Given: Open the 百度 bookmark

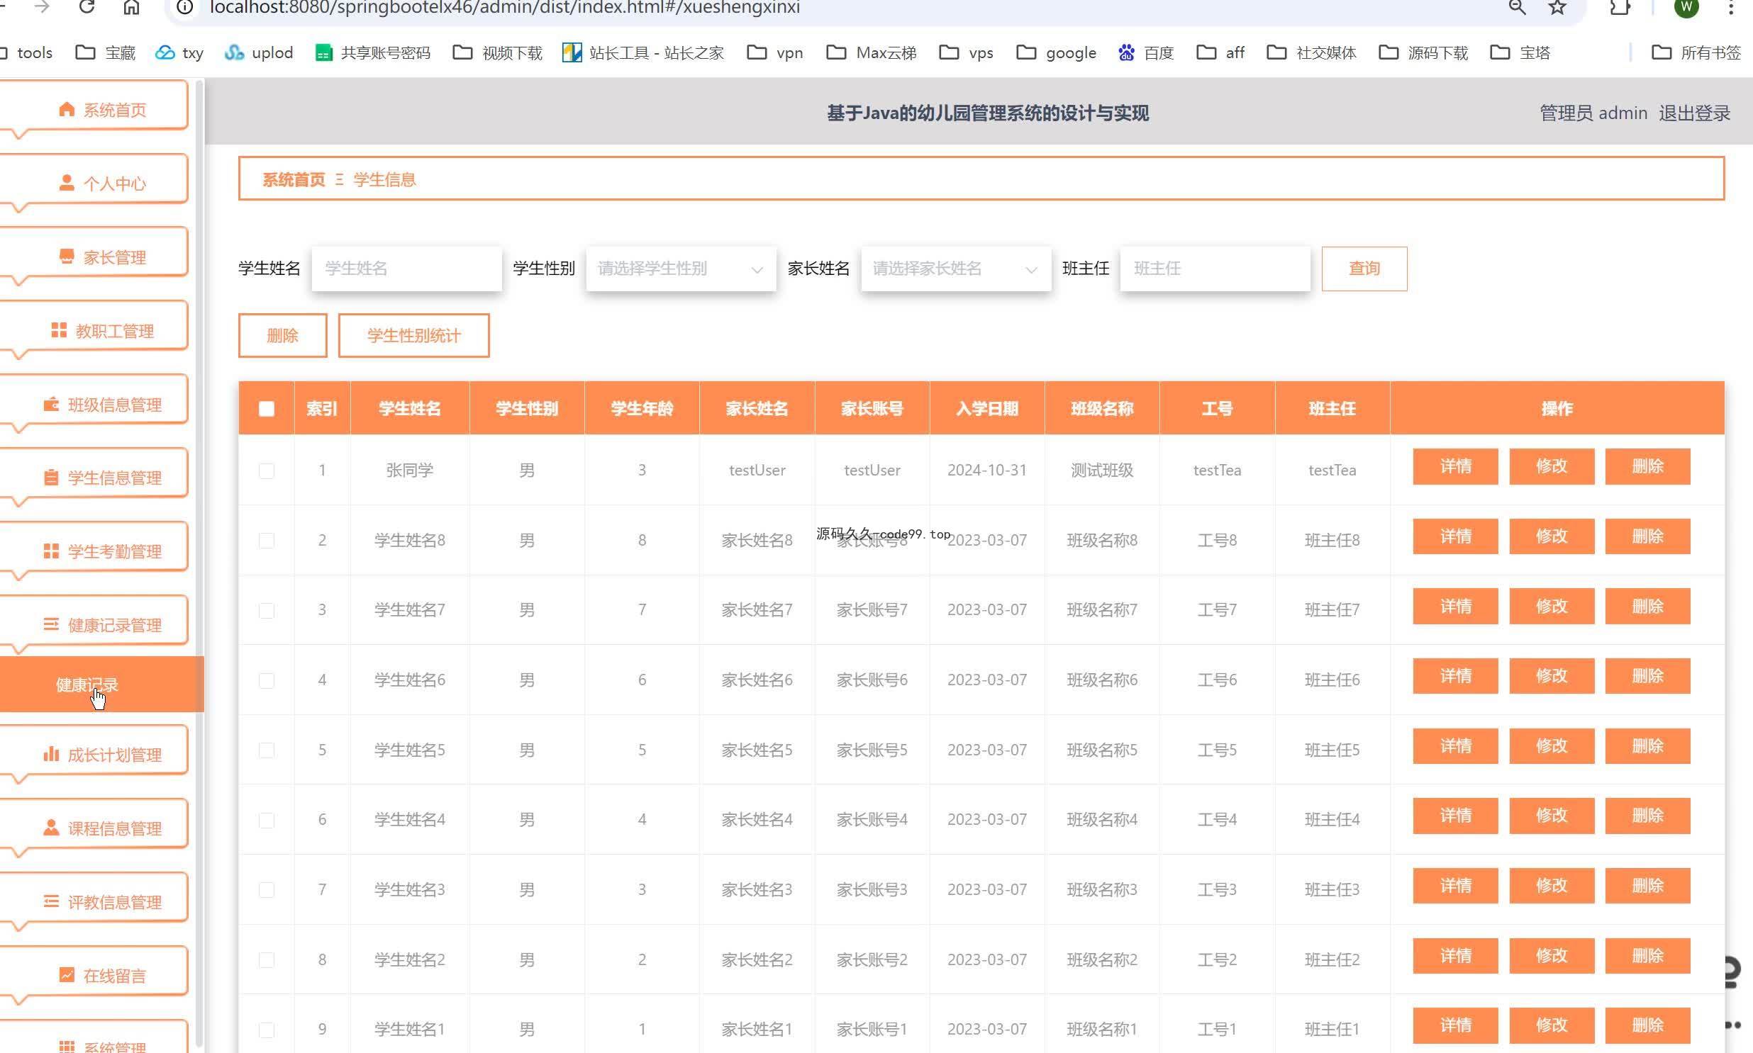Looking at the screenshot, I should 1146,52.
